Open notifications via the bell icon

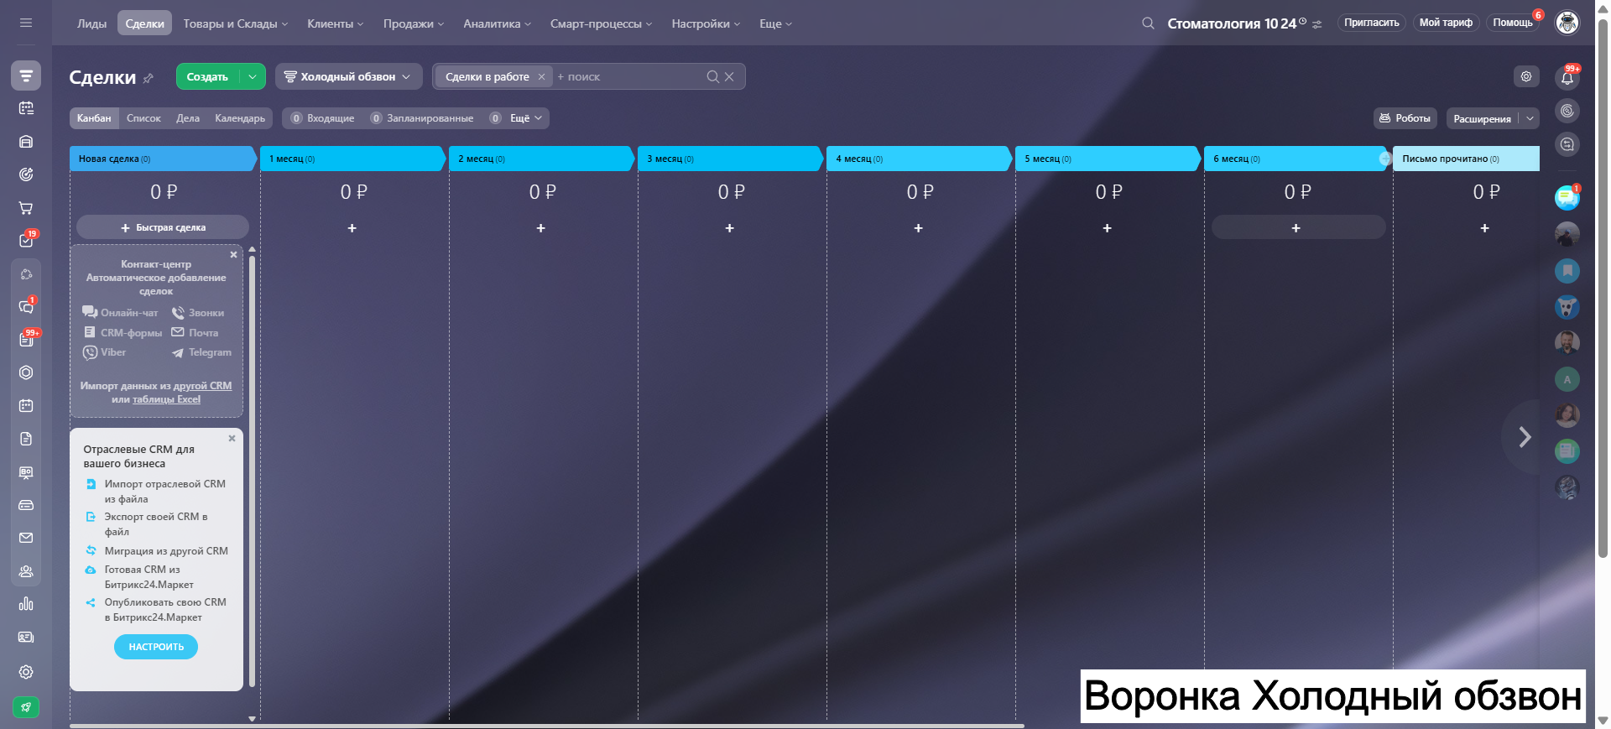point(1567,78)
